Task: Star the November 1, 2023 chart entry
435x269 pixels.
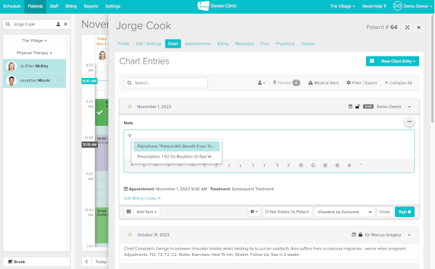Action: (x=130, y=106)
